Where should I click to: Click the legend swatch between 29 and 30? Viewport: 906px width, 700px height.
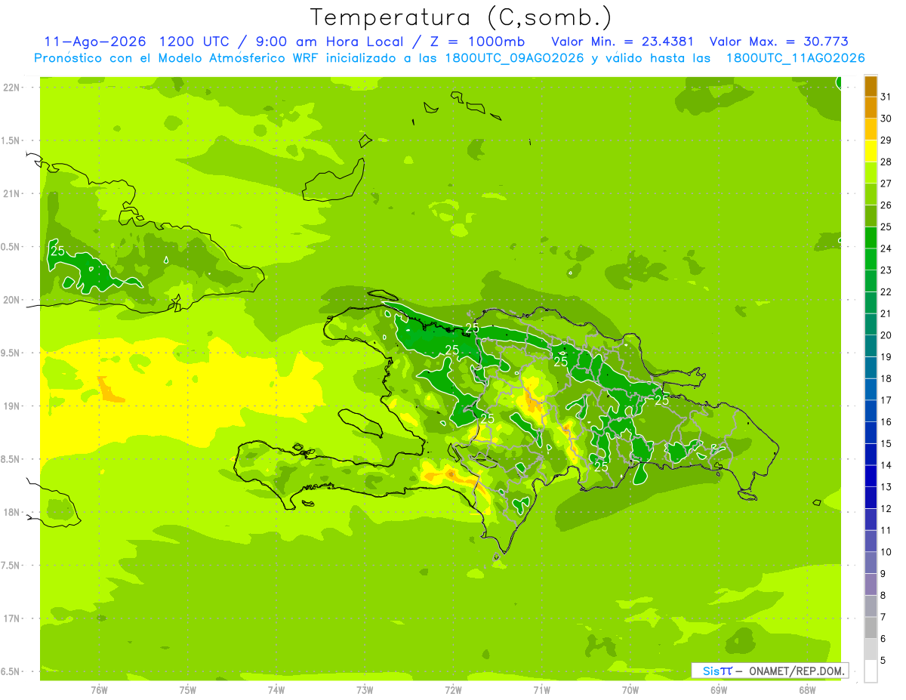[871, 129]
